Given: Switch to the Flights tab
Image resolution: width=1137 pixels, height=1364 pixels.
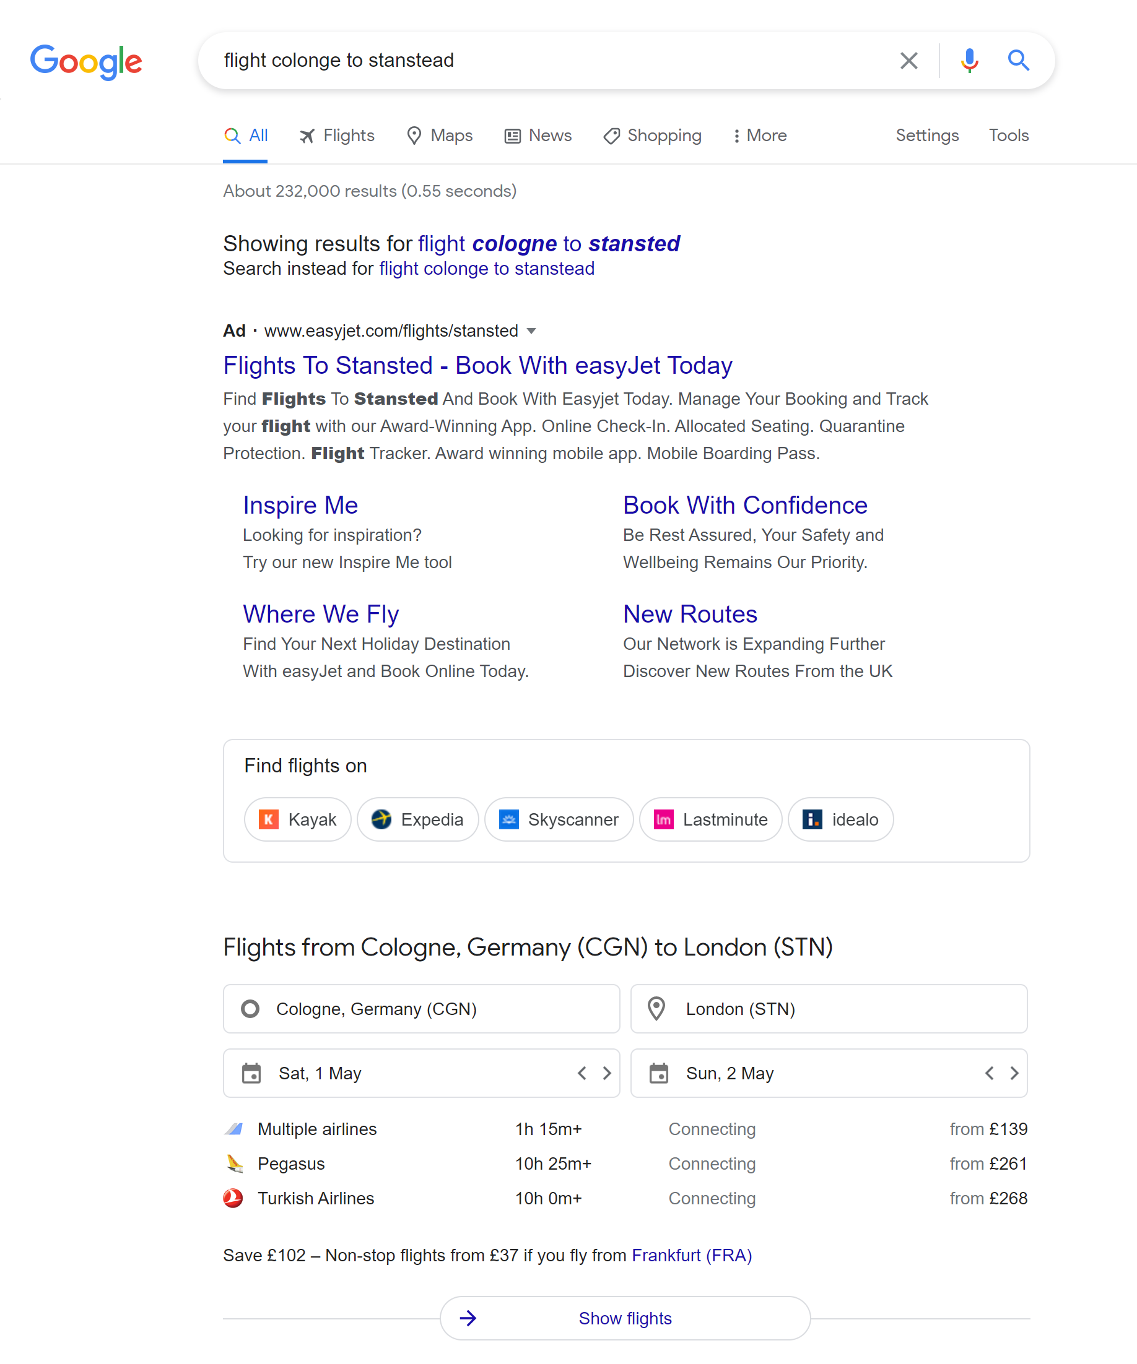Looking at the screenshot, I should pos(337,136).
